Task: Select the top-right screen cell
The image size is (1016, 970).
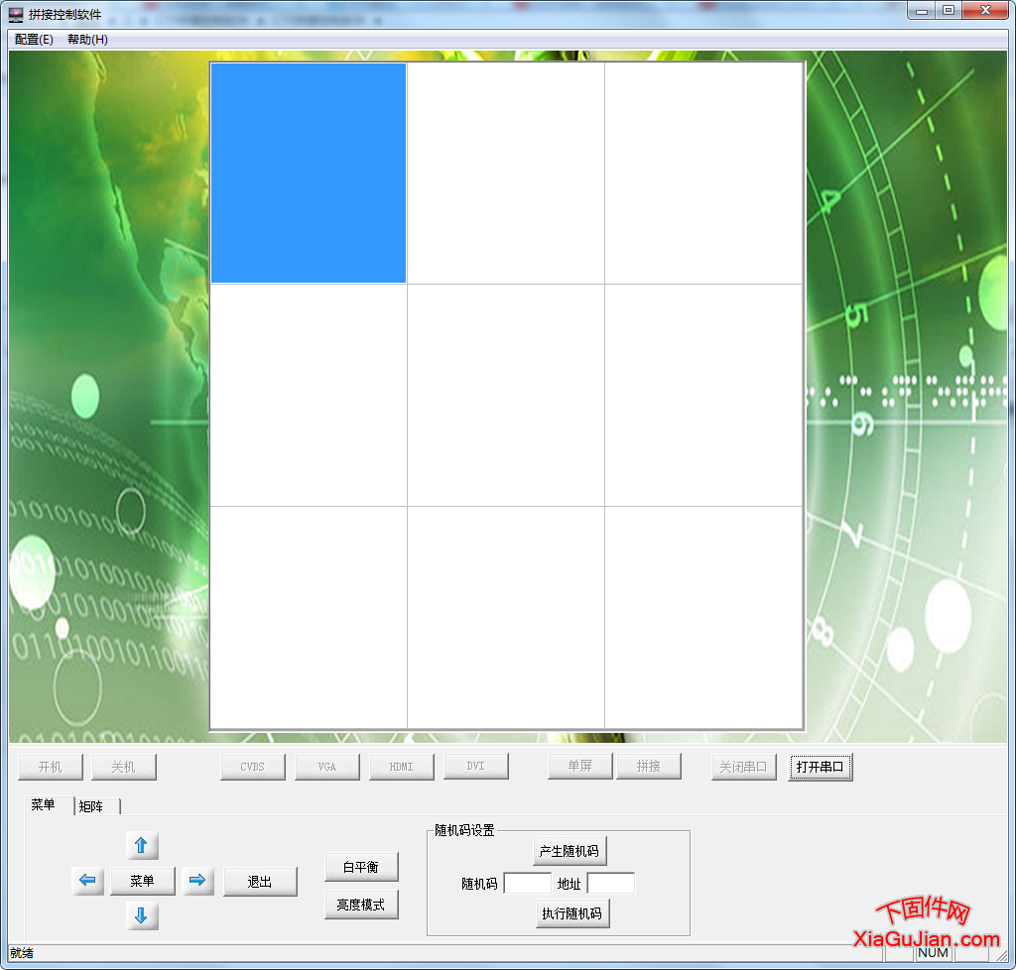Action: (703, 173)
